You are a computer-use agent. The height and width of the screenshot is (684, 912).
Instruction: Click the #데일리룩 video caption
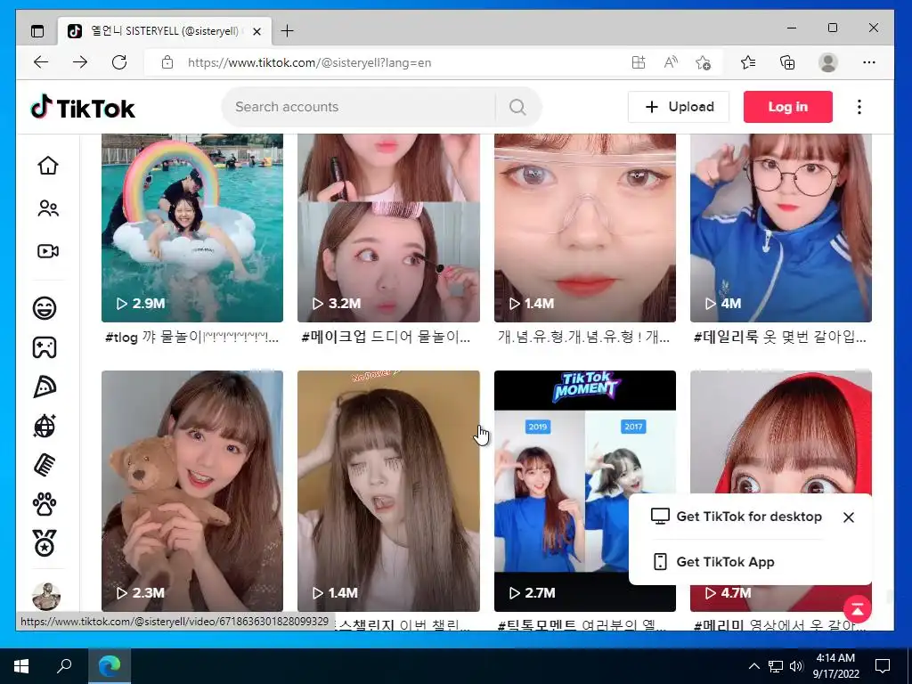(x=780, y=337)
